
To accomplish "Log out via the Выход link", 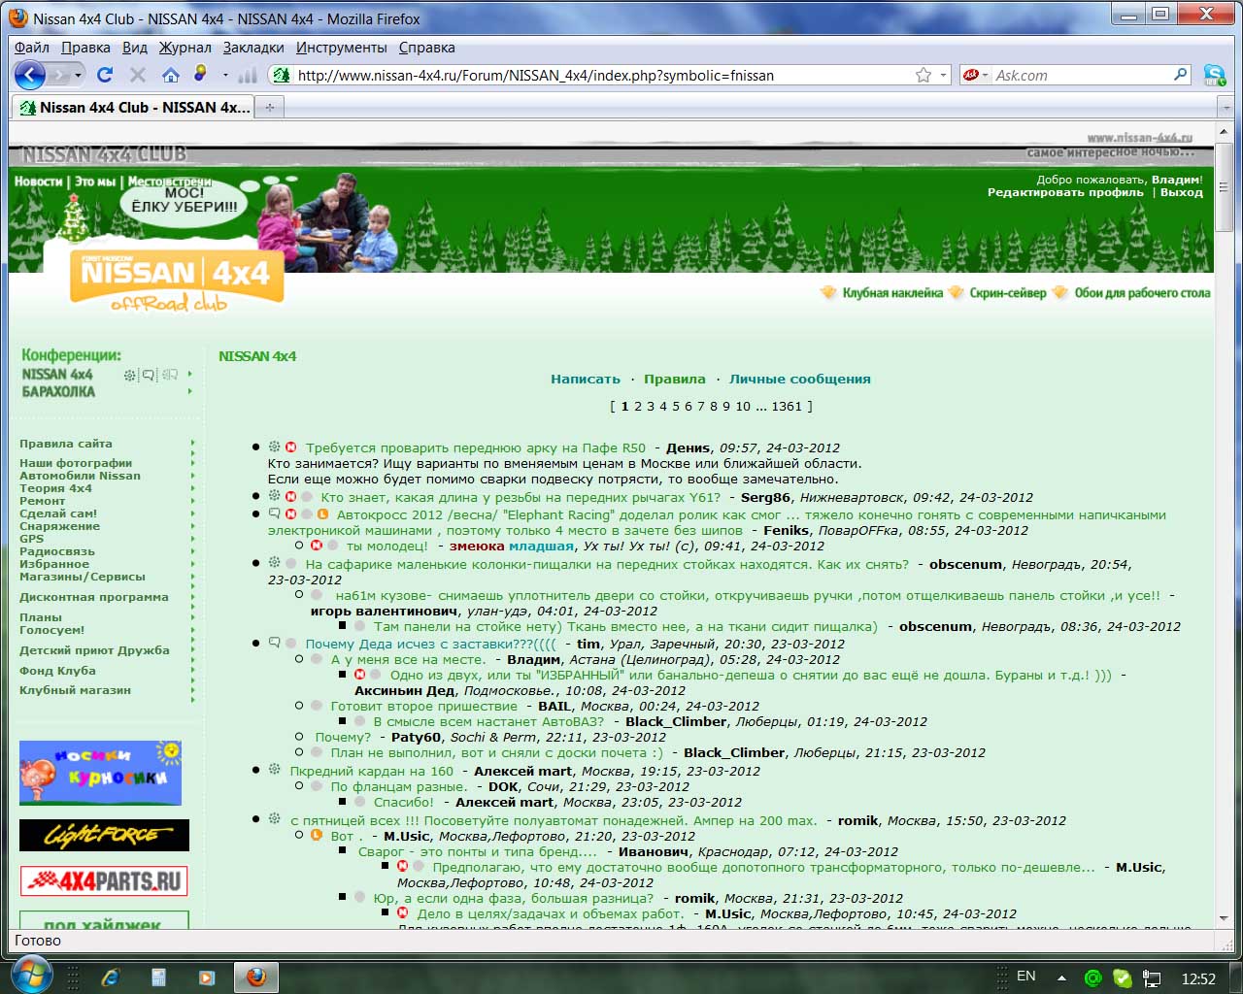I will point(1182,192).
